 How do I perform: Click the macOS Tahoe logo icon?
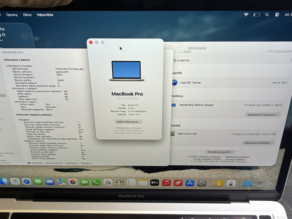(x=175, y=82)
